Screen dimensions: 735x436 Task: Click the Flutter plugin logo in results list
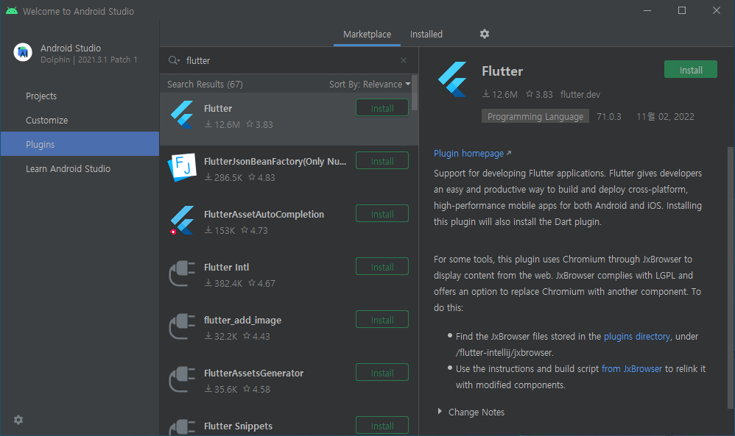pyautogui.click(x=183, y=115)
